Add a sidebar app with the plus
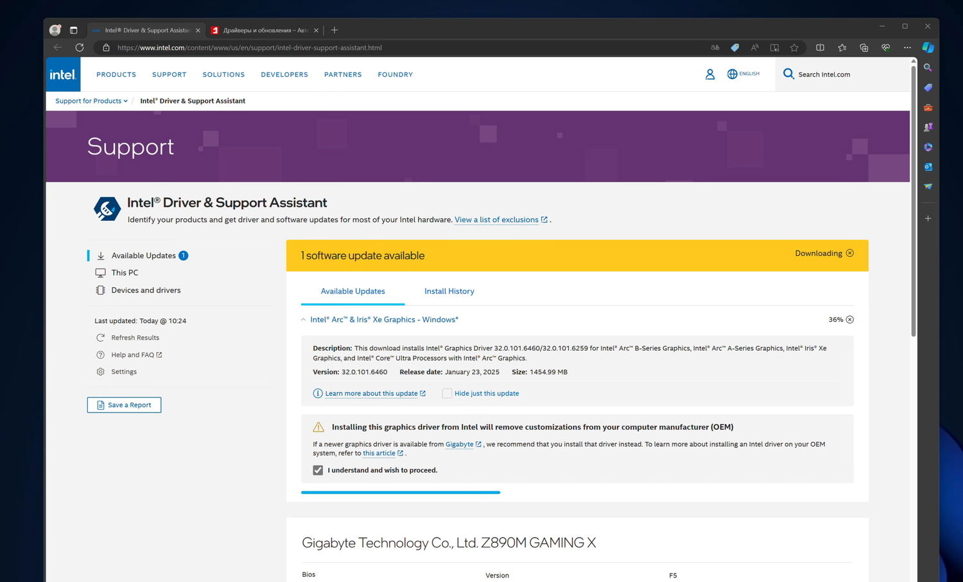 [x=928, y=218]
